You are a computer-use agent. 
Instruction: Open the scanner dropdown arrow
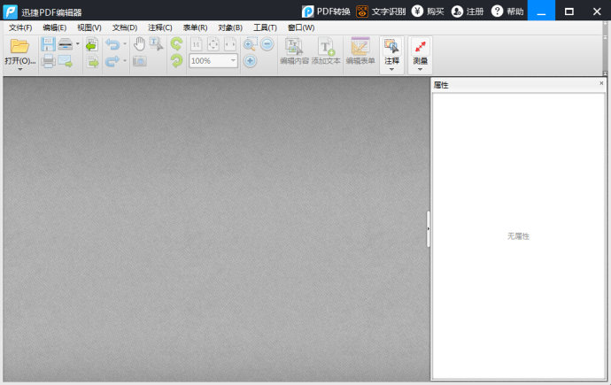click(x=78, y=44)
